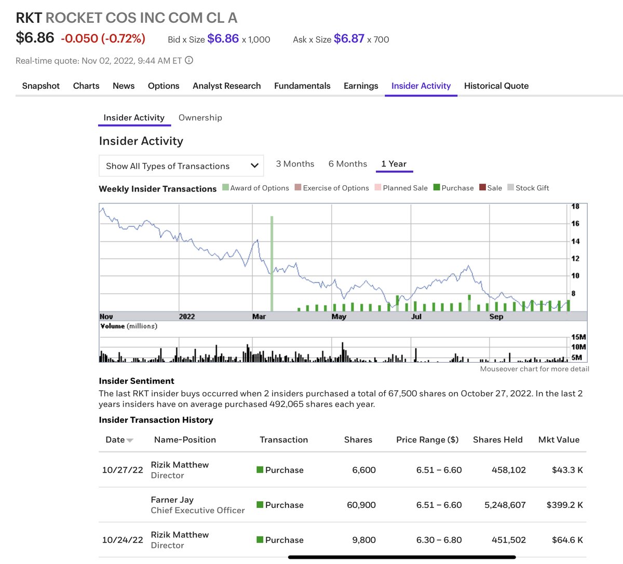Select the 3 Months time range
This screenshot has height=564, width=623.
coord(295,164)
